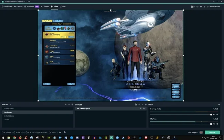Screen dimensions: 224x140
Task: Open source properties gear in Sources panel
Action: (x=146, y=104)
